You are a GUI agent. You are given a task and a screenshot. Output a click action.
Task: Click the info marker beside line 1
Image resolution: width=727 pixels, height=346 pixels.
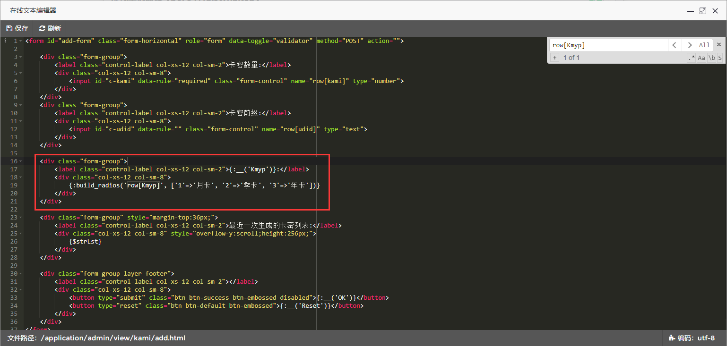(x=5, y=41)
